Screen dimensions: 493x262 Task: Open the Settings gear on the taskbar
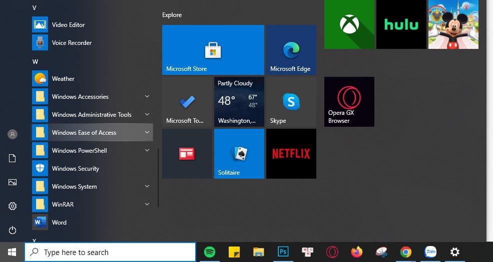click(x=454, y=252)
